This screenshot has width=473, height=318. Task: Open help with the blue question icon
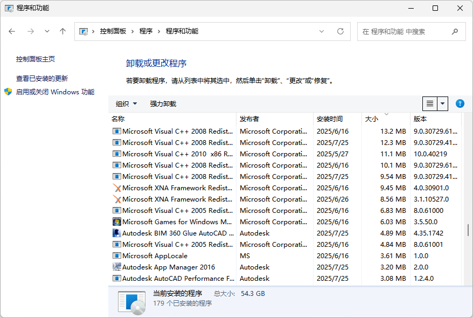(x=460, y=104)
